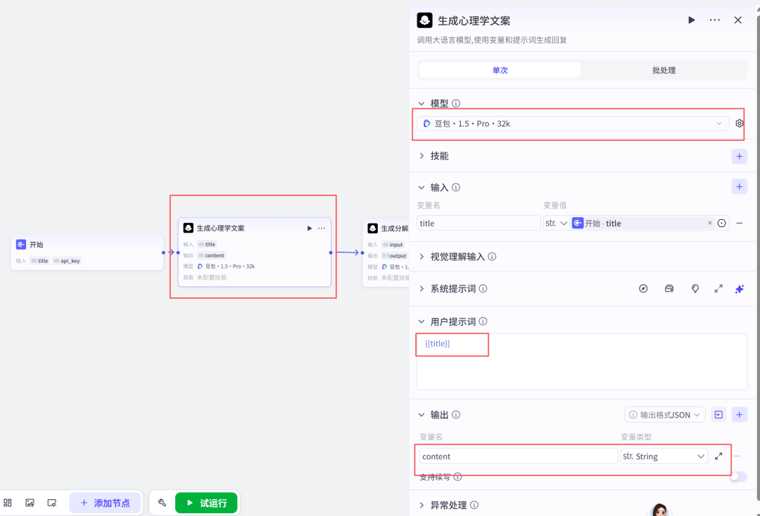Open the grid layout icon in bottom toolbar
Image resolution: width=760 pixels, height=516 pixels.
pos(8,503)
